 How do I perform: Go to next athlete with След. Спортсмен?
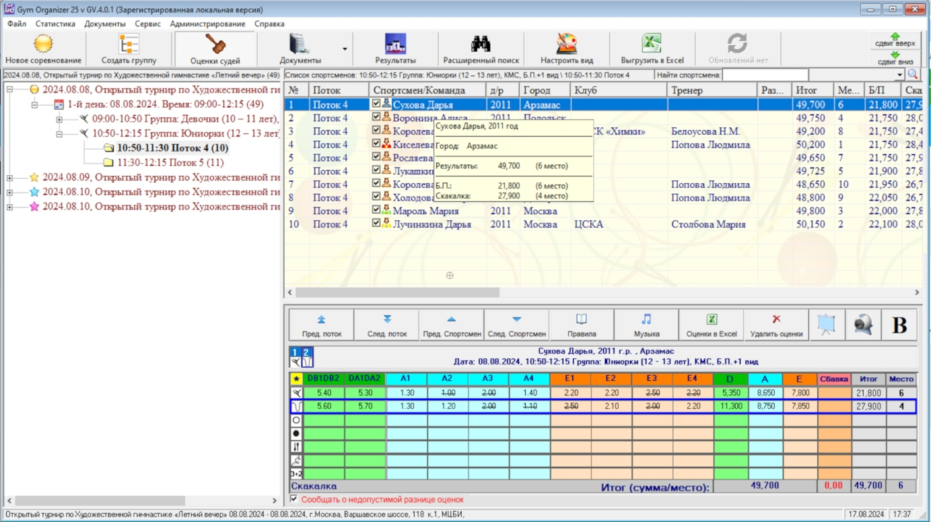click(516, 325)
